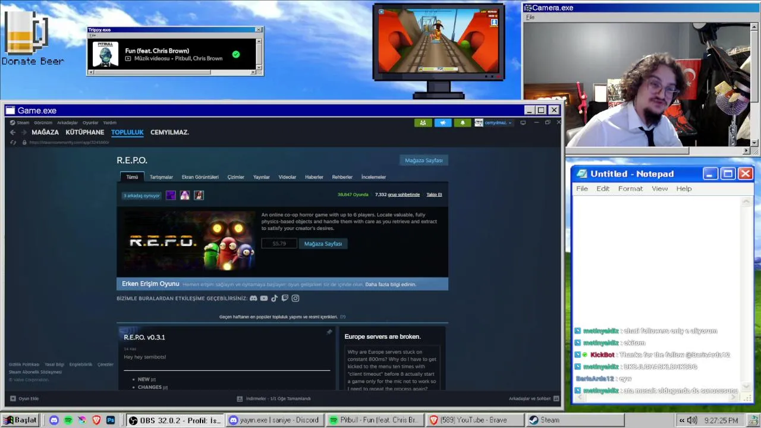Click top Mağaza Sayfası button beside R.E.P.O. title
This screenshot has width=761, height=428.
pos(423,160)
